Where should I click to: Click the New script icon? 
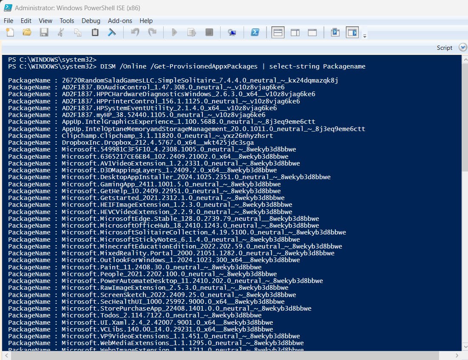coord(10,32)
